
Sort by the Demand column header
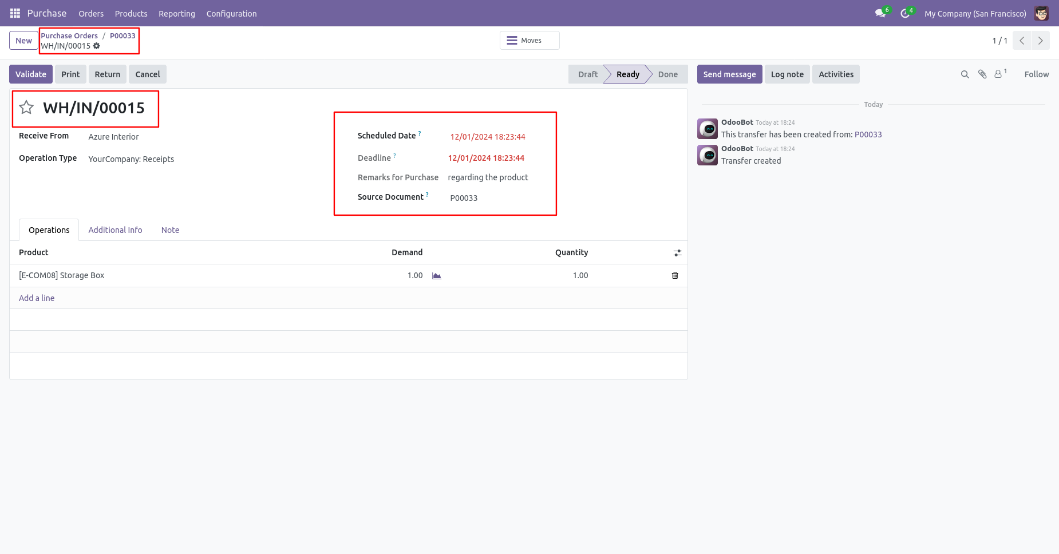click(x=407, y=252)
